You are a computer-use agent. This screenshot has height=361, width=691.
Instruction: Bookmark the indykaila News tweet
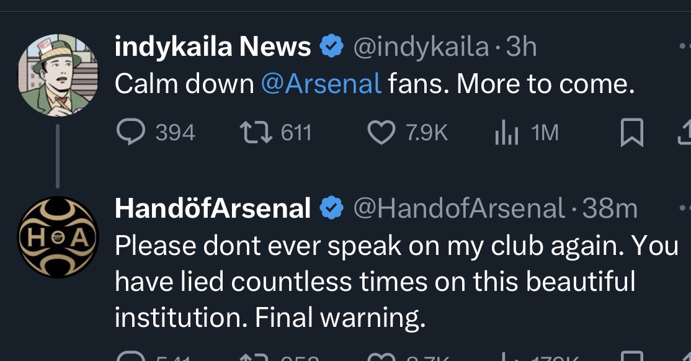coord(631,133)
